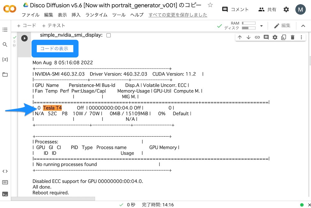311x208 pixels.
Task: Click the highlighted Tesla T4 text
Action: pyautogui.click(x=52, y=108)
